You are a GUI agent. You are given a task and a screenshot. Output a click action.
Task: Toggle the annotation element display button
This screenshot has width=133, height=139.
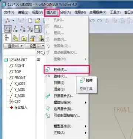pos(38,29)
